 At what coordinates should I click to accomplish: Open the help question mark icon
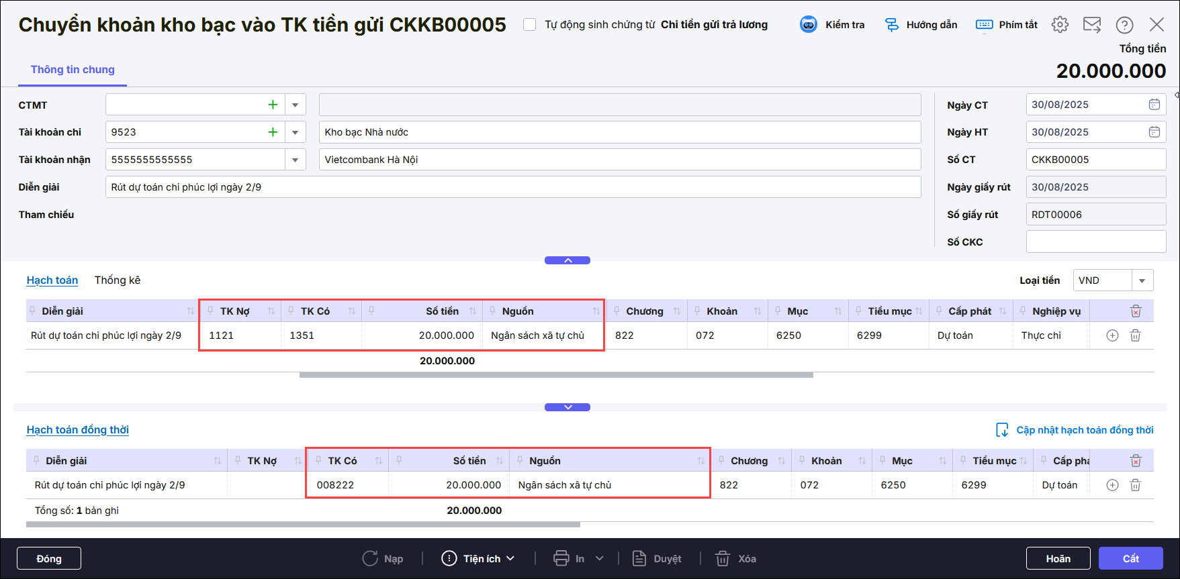click(1124, 25)
